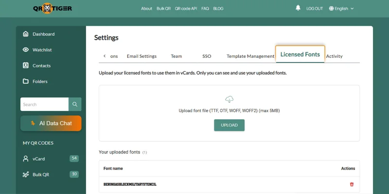Screen dimensions: 389x194
Task: Switch to the Team tab
Action: [177, 56]
